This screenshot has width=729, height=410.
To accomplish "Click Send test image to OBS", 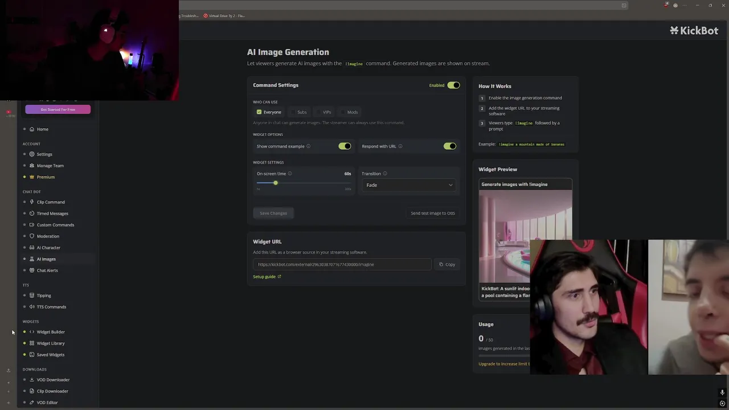I will pyautogui.click(x=433, y=213).
